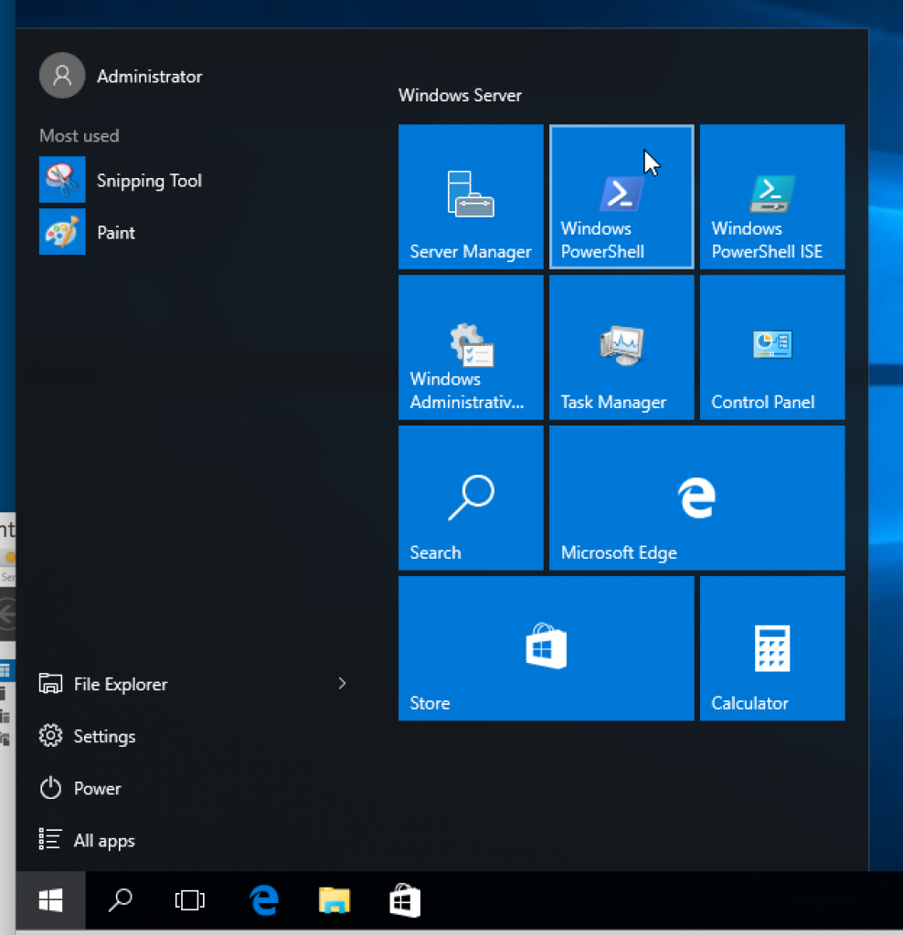This screenshot has width=903, height=935.
Task: Launch Server Manager
Action: pos(471,196)
